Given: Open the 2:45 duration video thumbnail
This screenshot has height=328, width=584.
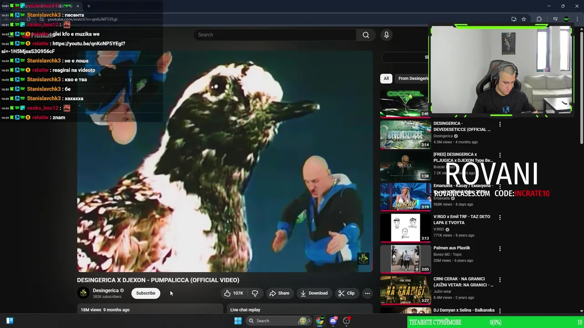Looking at the screenshot, I should click(x=405, y=103).
